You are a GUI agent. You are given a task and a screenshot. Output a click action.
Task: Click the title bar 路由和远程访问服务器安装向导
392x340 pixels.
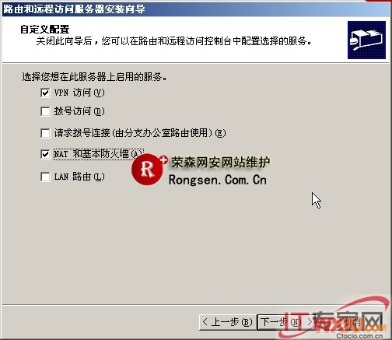pyautogui.click(x=74, y=9)
